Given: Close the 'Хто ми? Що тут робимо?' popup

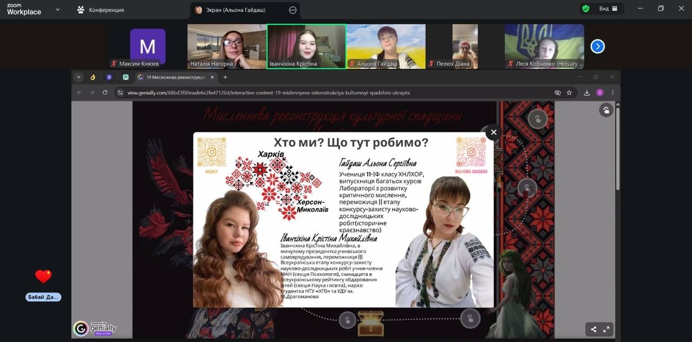Looking at the screenshot, I should (x=493, y=132).
